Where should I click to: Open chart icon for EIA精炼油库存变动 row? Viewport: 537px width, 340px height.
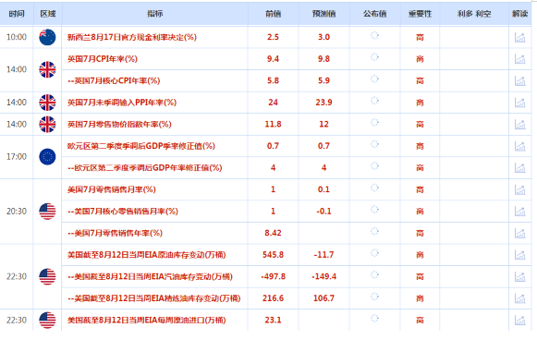519,298
